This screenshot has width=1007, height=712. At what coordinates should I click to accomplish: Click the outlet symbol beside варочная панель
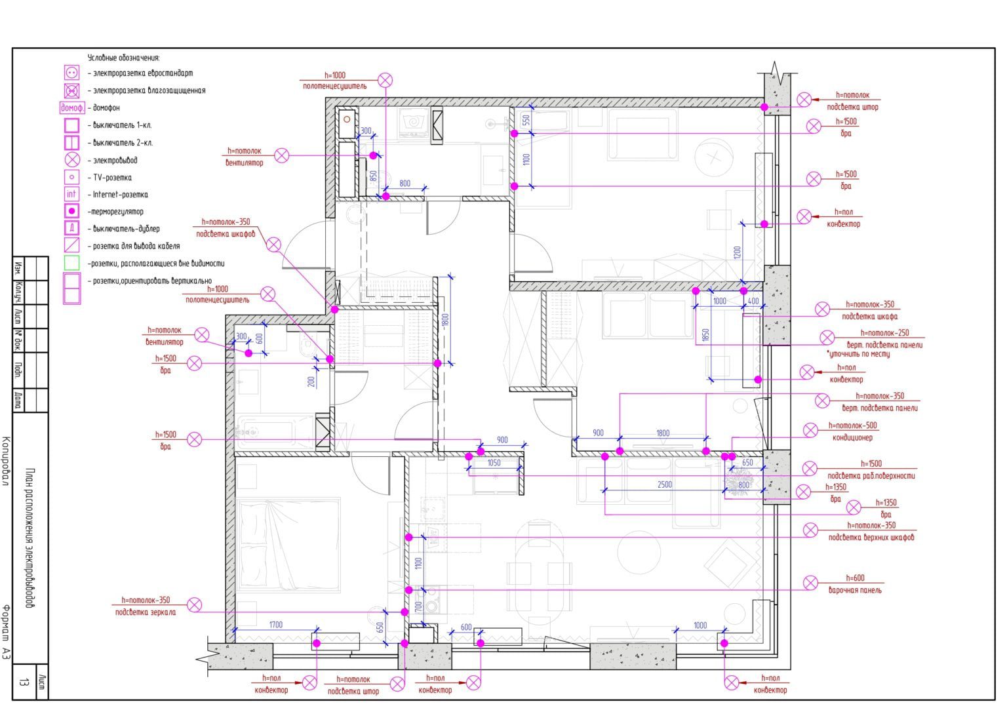pyautogui.click(x=810, y=583)
